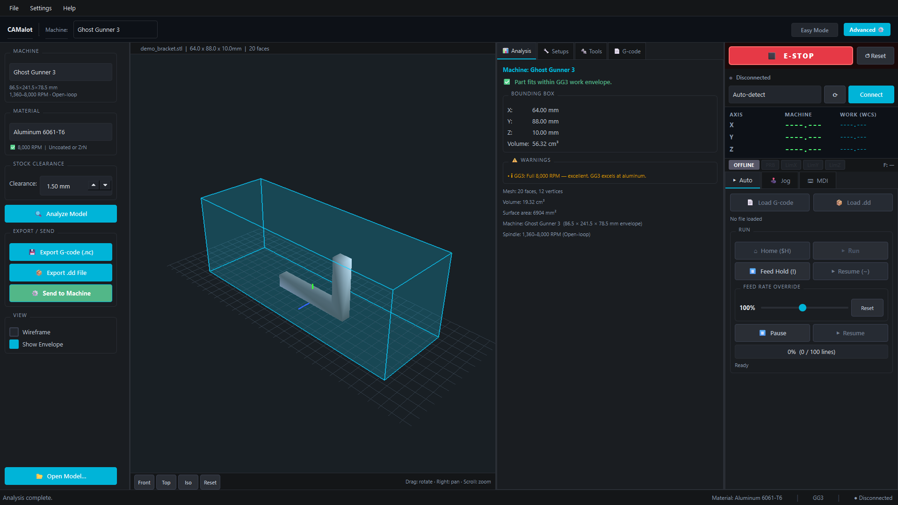
Task: Select the Setups tab
Action: pos(556,51)
